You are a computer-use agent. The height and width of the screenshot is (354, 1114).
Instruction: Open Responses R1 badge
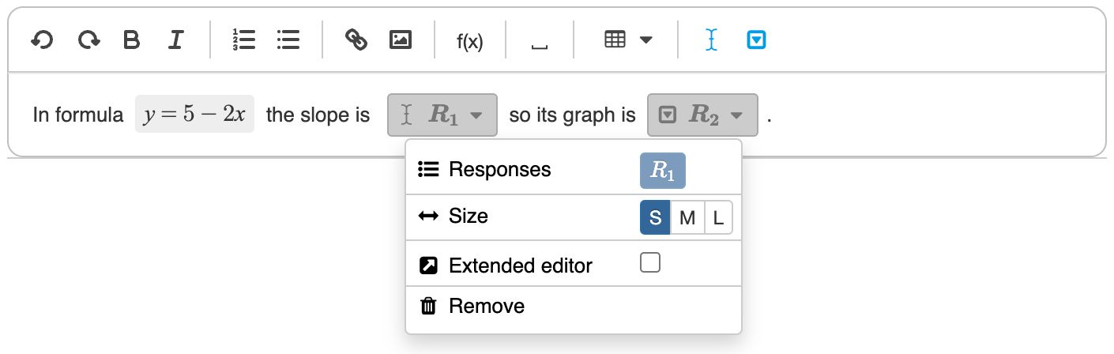click(x=662, y=171)
